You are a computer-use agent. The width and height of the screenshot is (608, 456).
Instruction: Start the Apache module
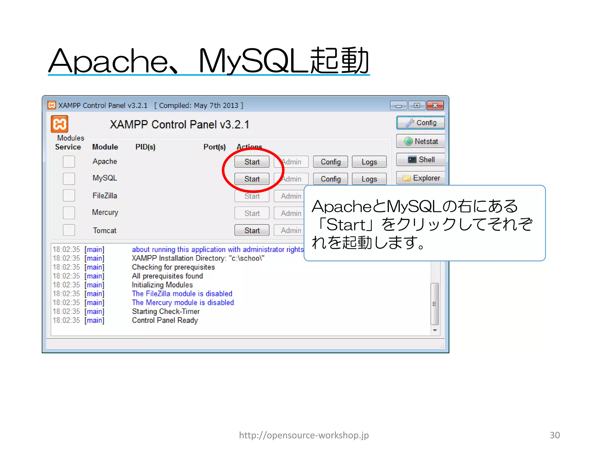pyautogui.click(x=252, y=162)
